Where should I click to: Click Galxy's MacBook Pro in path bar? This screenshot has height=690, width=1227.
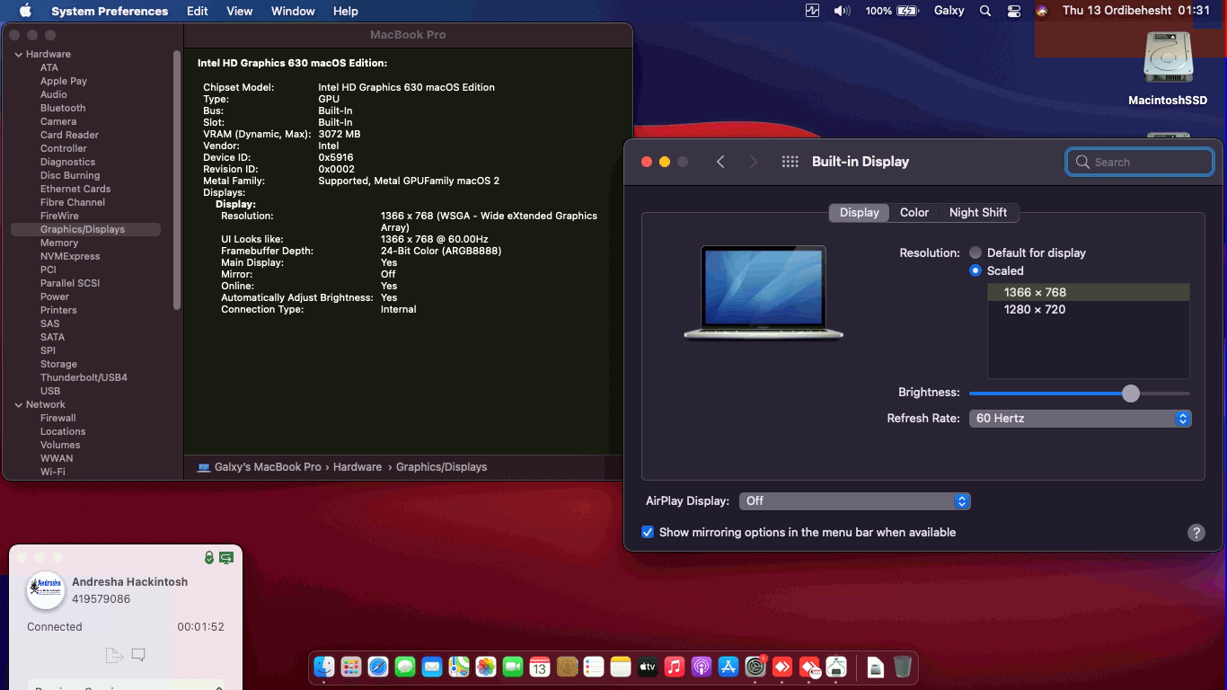(x=259, y=467)
